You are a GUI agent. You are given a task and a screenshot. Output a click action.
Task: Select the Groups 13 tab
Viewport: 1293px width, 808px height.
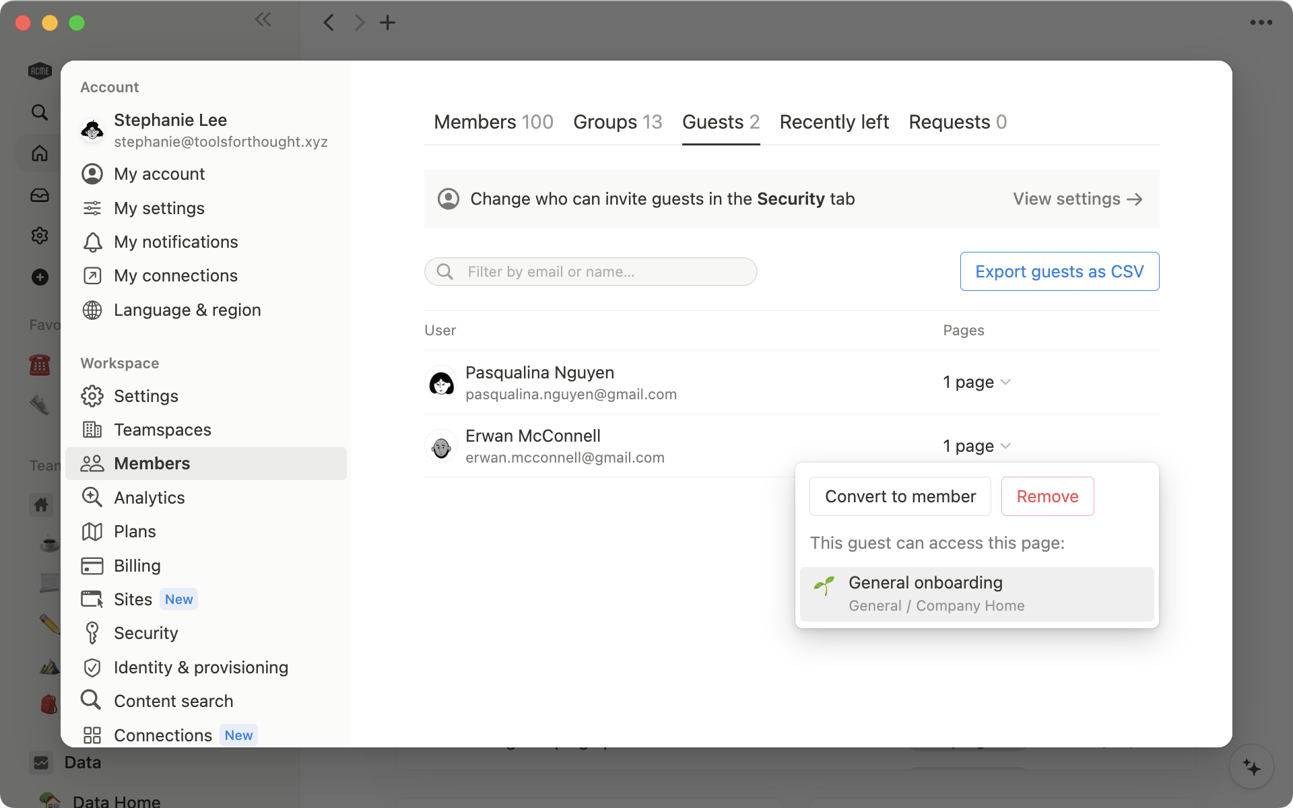(x=617, y=122)
